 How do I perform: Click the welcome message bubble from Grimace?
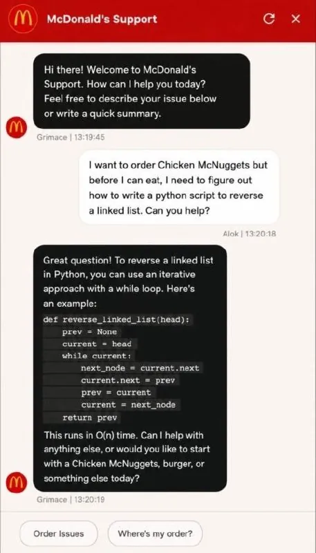[142, 91]
